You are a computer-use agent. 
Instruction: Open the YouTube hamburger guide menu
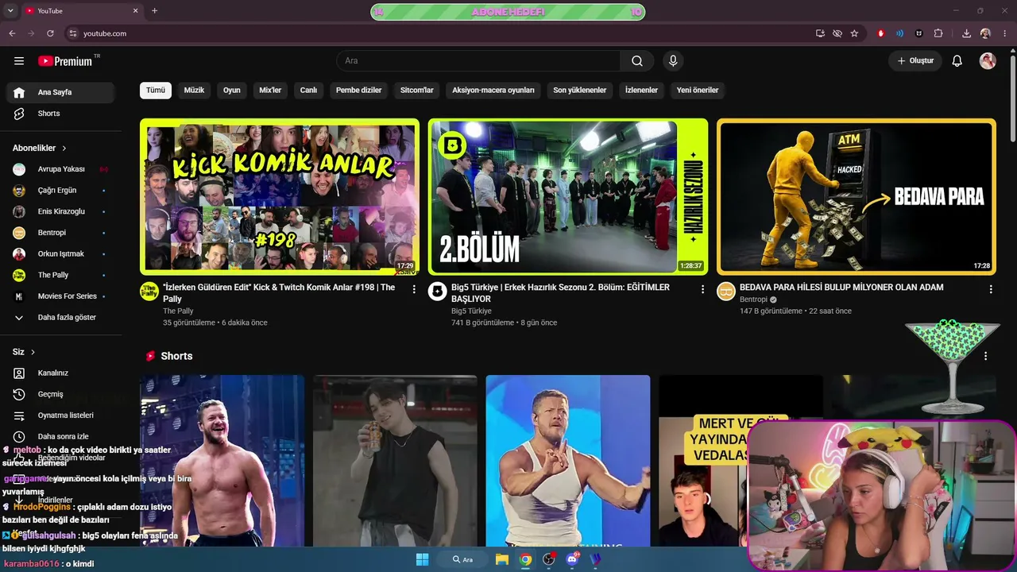click(19, 61)
